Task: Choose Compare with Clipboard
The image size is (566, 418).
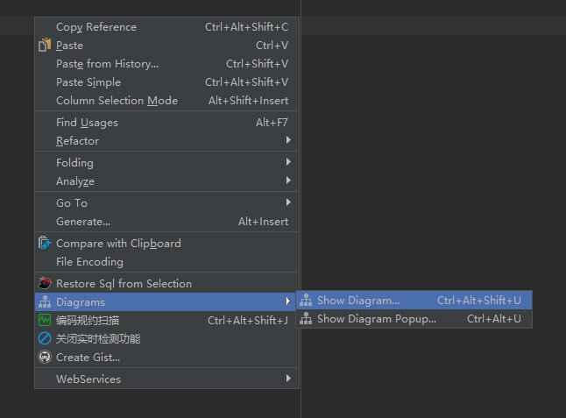Action: (166, 244)
